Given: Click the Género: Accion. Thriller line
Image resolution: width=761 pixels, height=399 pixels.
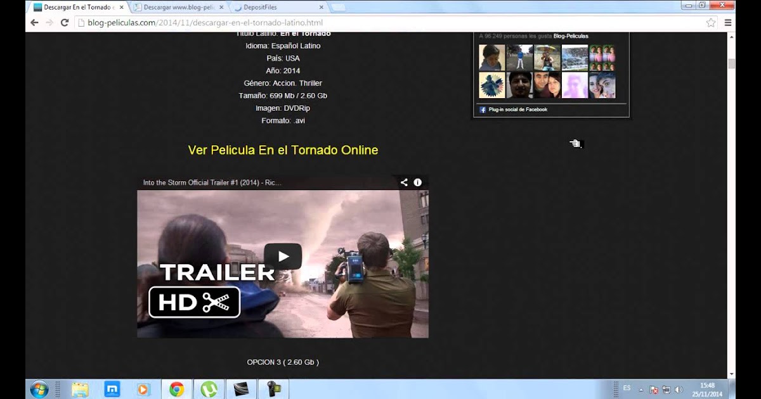Looking at the screenshot, I should point(283,83).
